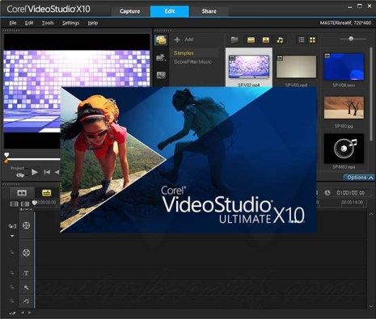Viewport: 376px width, 319px height.
Task: Click the Overlay track film reel button
Action: (26, 253)
